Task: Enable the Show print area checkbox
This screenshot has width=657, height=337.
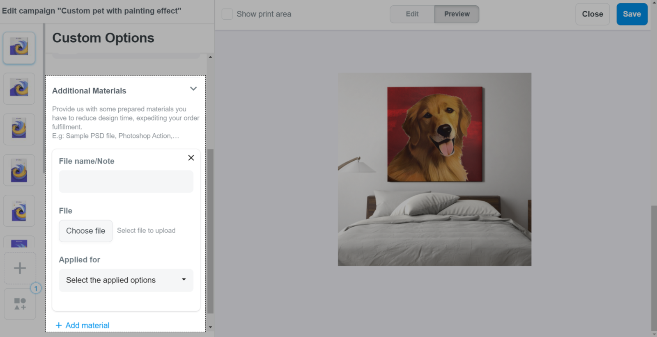Action: 227,14
